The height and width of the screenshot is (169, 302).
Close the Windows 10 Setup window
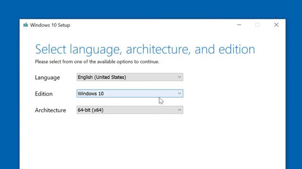pyautogui.click(x=277, y=25)
